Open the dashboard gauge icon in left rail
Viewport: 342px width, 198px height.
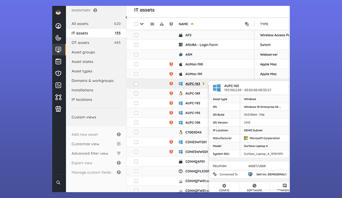pos(58,26)
